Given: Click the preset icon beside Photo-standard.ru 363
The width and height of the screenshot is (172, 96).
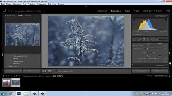Looking at the screenshot, I should coord(11,56).
